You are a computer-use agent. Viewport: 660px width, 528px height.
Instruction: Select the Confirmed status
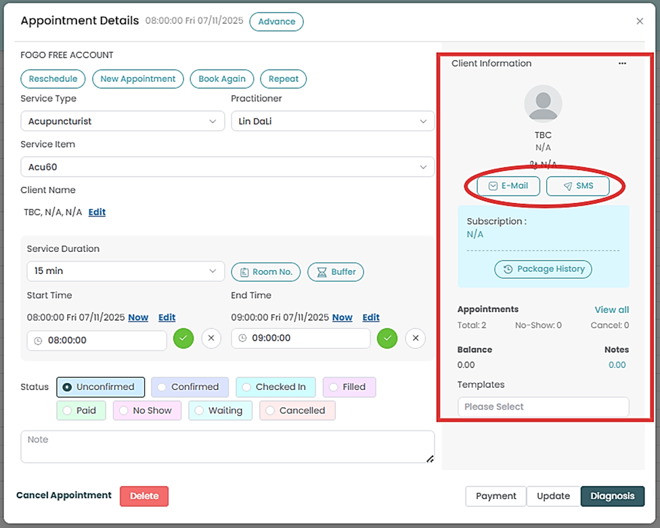(190, 387)
